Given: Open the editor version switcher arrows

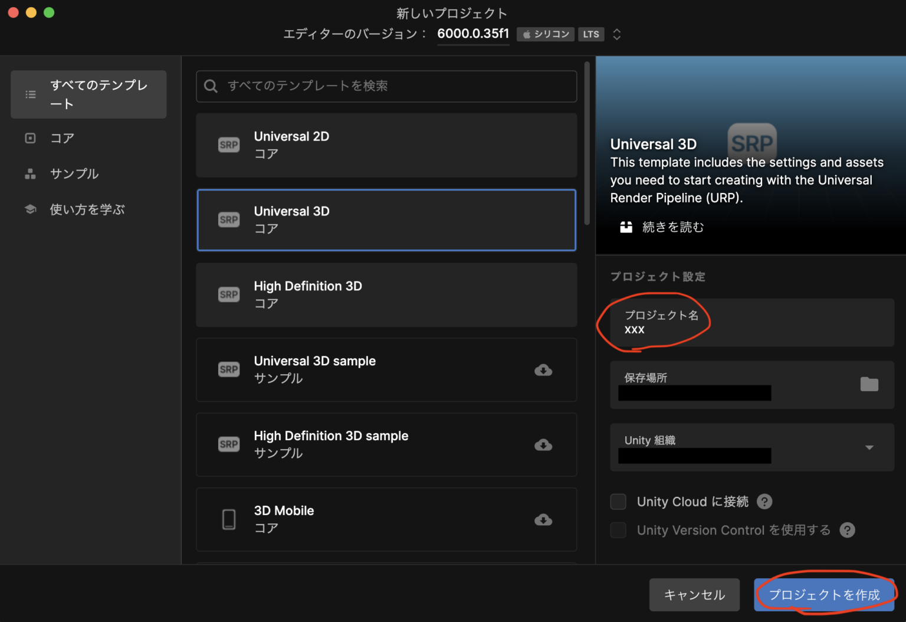Looking at the screenshot, I should click(616, 34).
